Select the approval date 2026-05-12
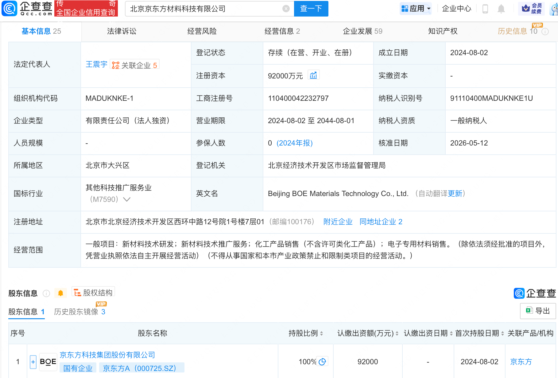 (x=469, y=143)
